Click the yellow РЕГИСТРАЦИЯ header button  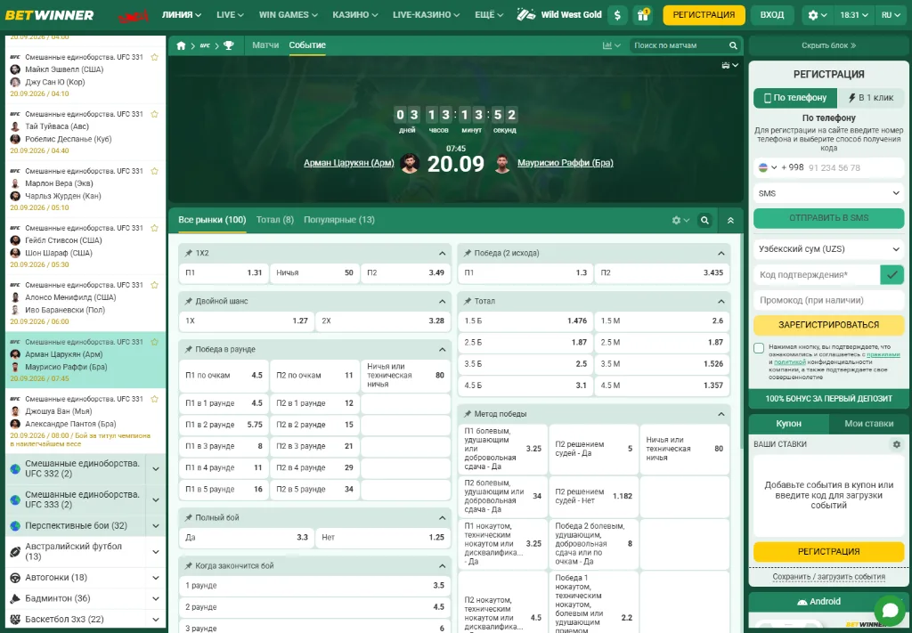(704, 15)
